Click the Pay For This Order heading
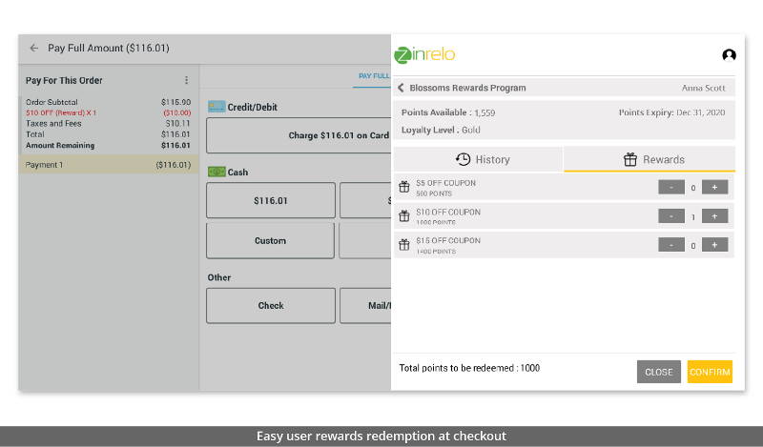Viewport: 763px width, 447px height. pos(64,80)
